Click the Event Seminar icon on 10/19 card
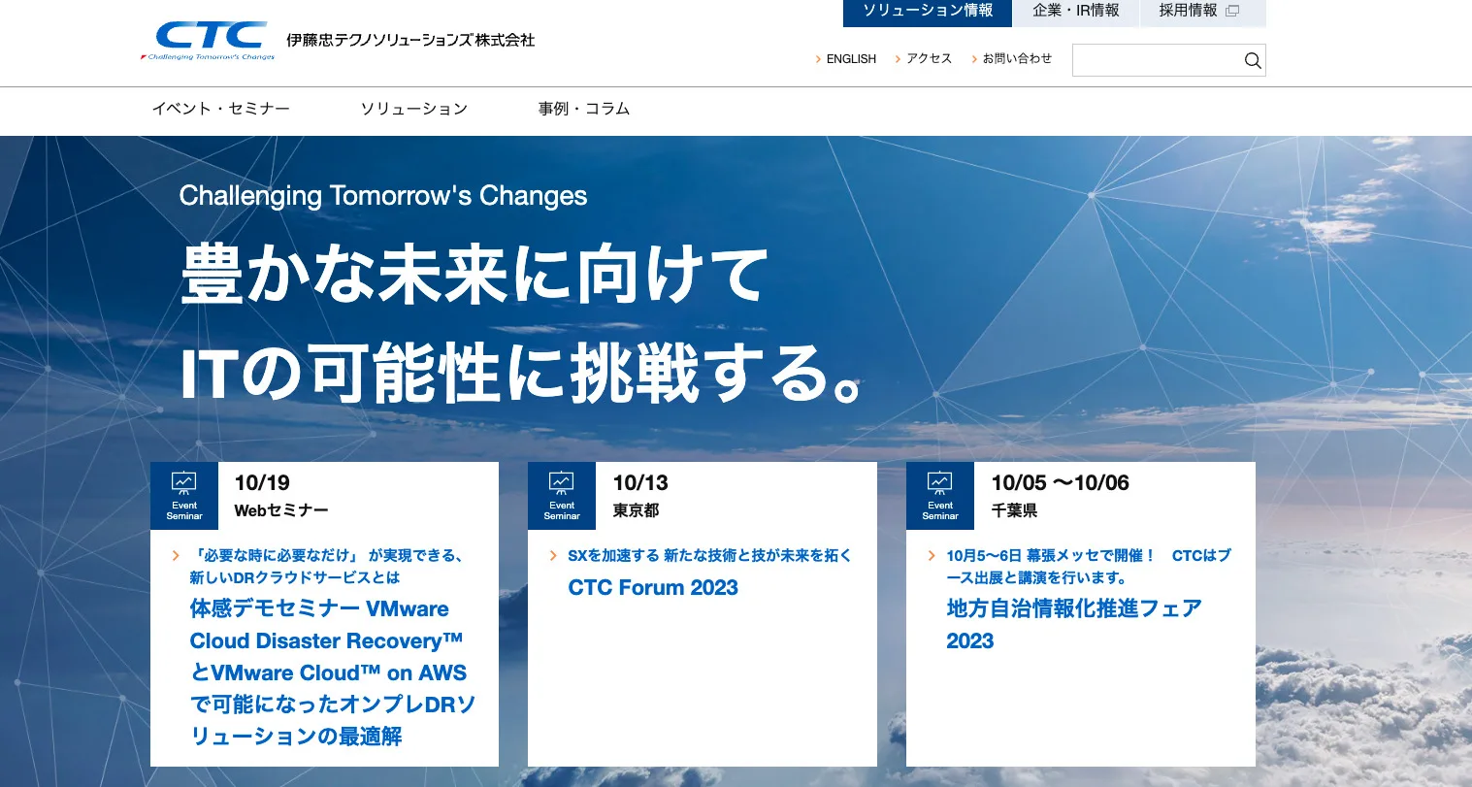 (184, 496)
